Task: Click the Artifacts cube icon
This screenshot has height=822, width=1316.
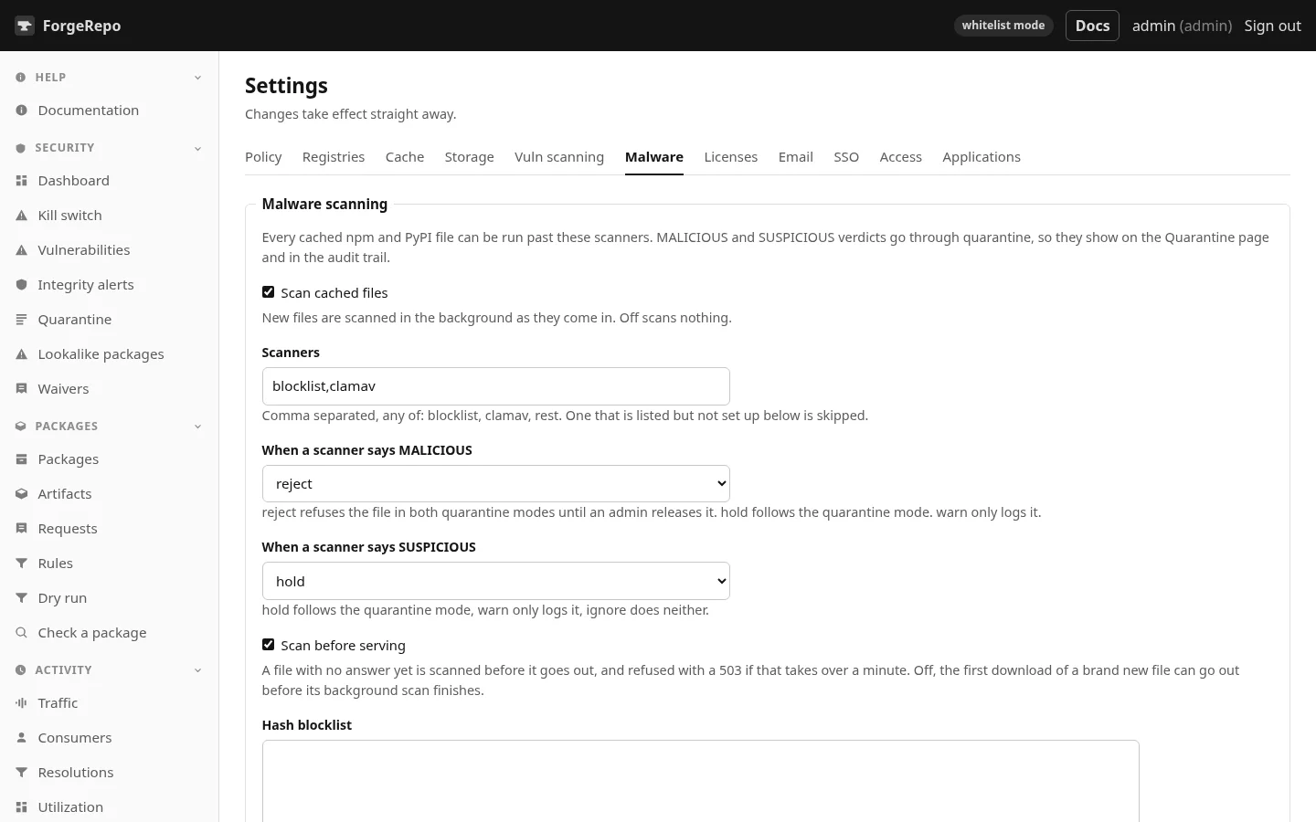Action: coord(22,494)
